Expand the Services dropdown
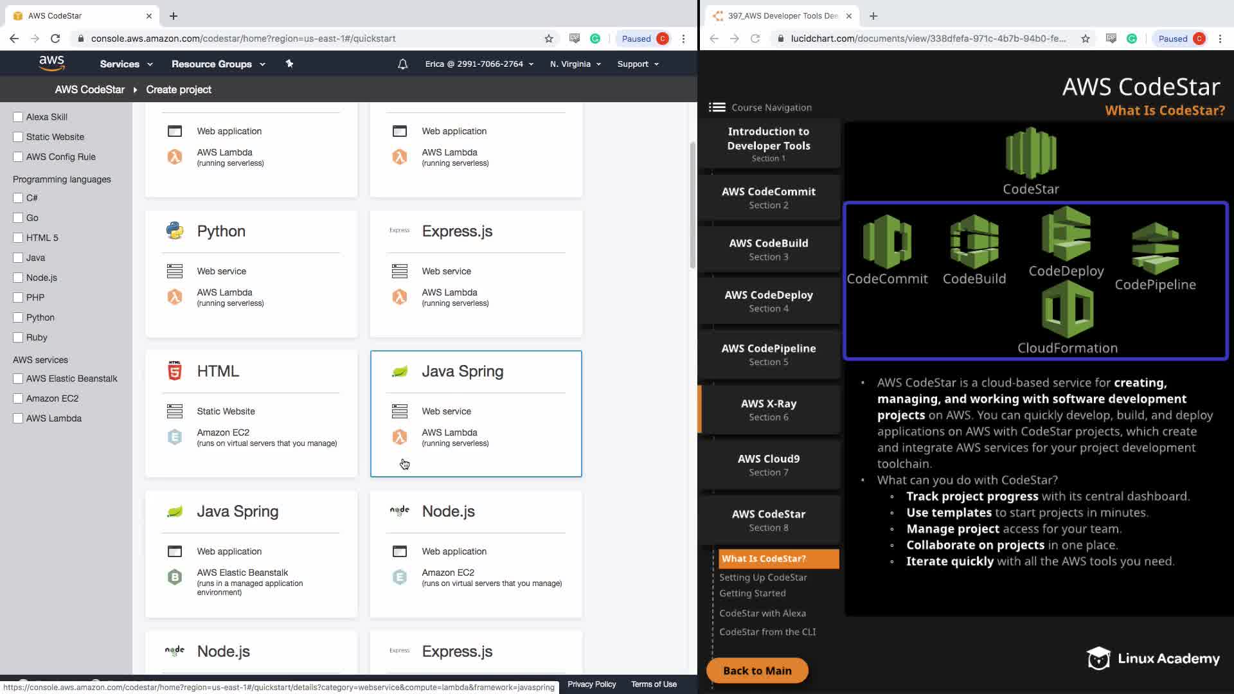Image resolution: width=1234 pixels, height=694 pixels. (126, 64)
